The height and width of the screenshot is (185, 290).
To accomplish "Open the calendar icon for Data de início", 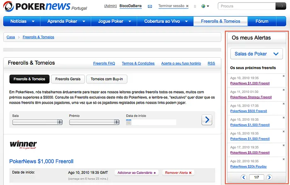I will pyautogui.click(x=128, y=122).
